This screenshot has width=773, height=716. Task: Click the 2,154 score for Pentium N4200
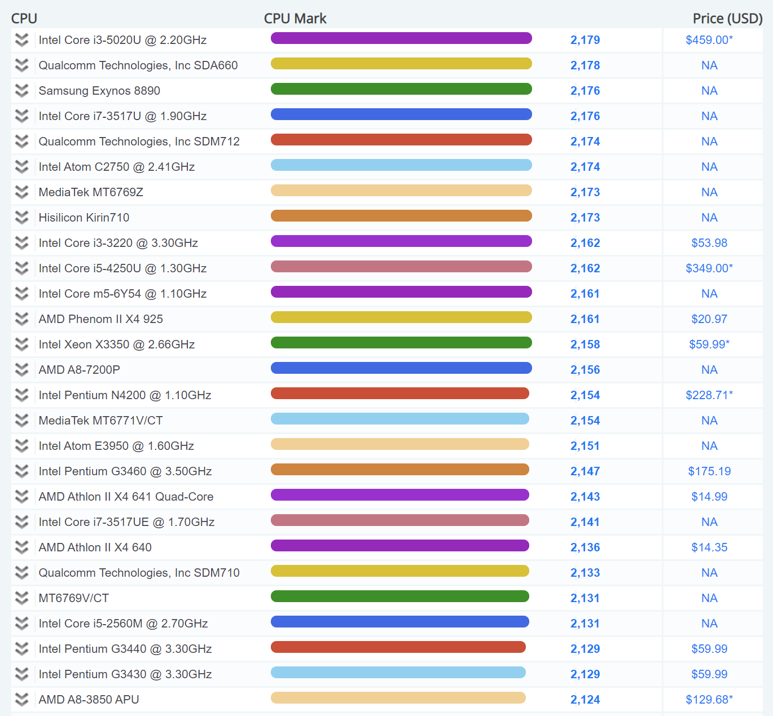[x=585, y=395]
